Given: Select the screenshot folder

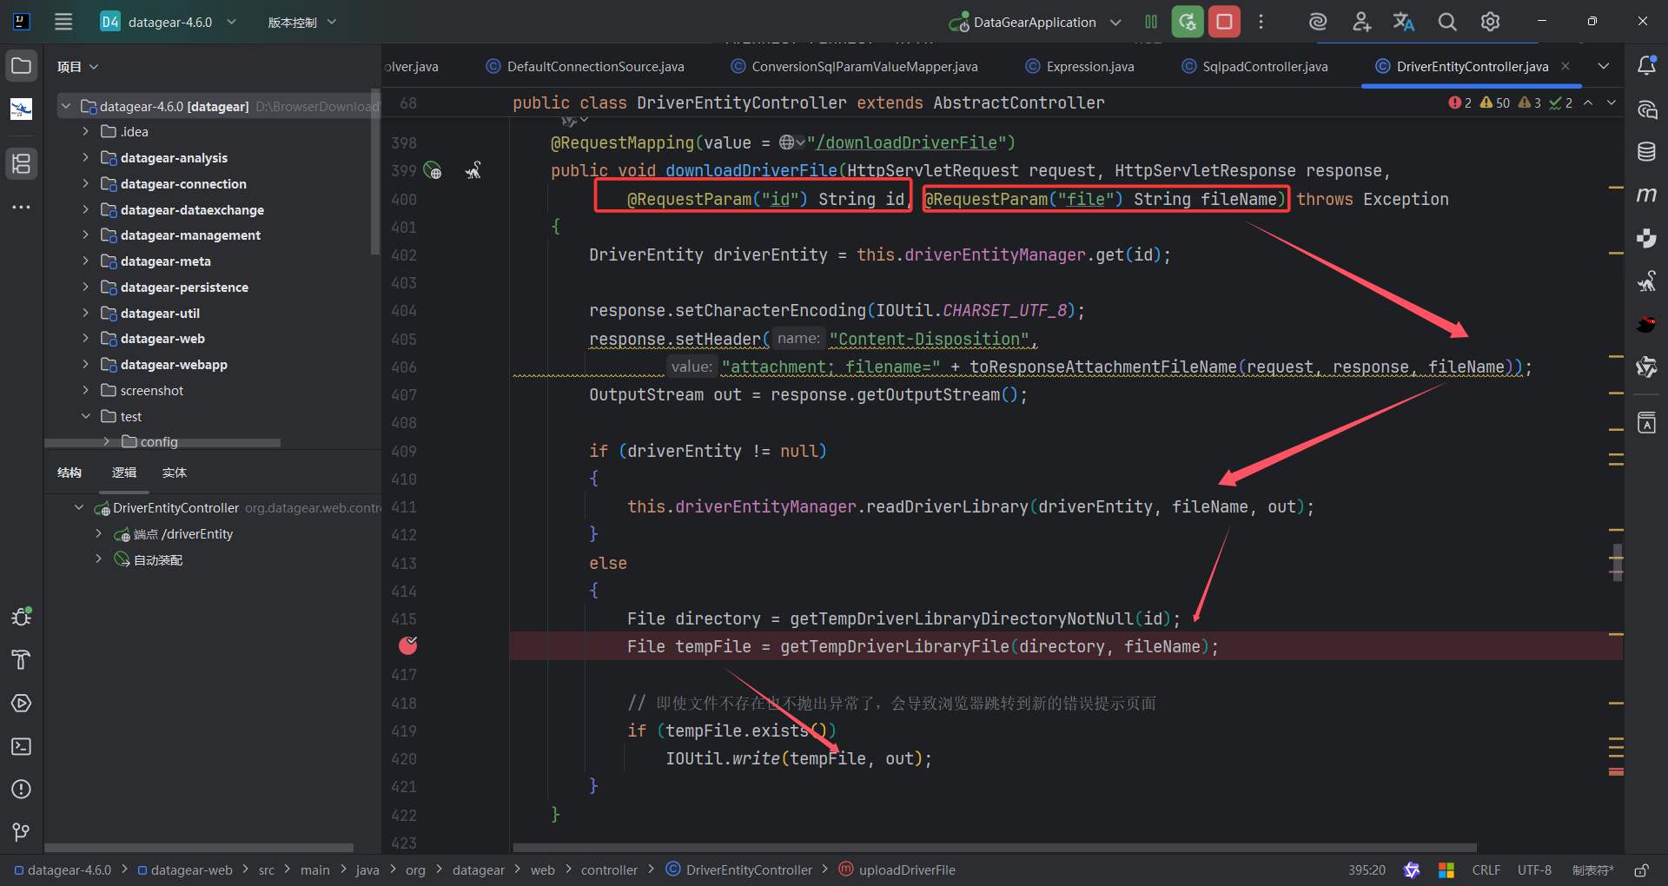Looking at the screenshot, I should (x=151, y=390).
